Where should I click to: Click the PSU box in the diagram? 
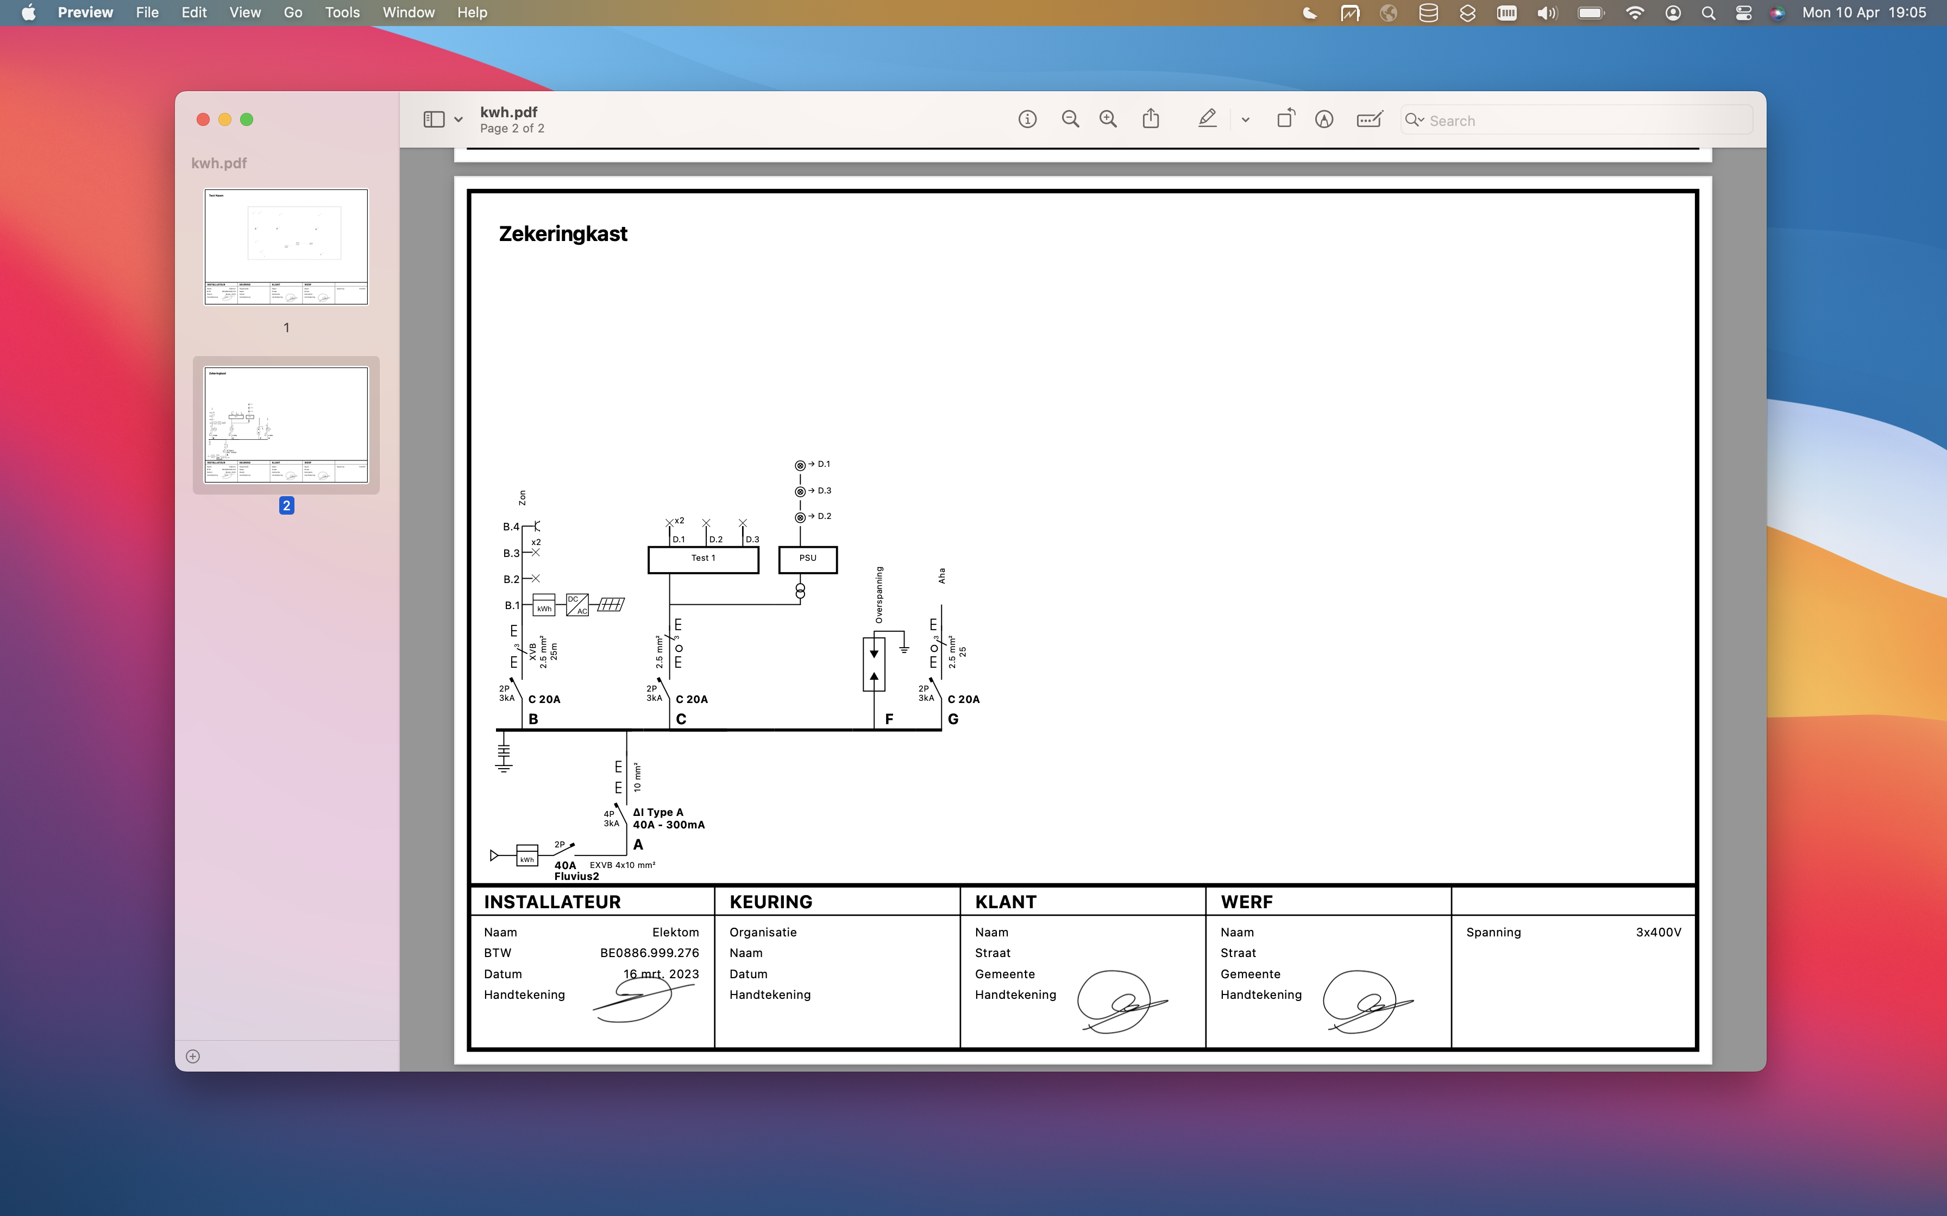(808, 559)
